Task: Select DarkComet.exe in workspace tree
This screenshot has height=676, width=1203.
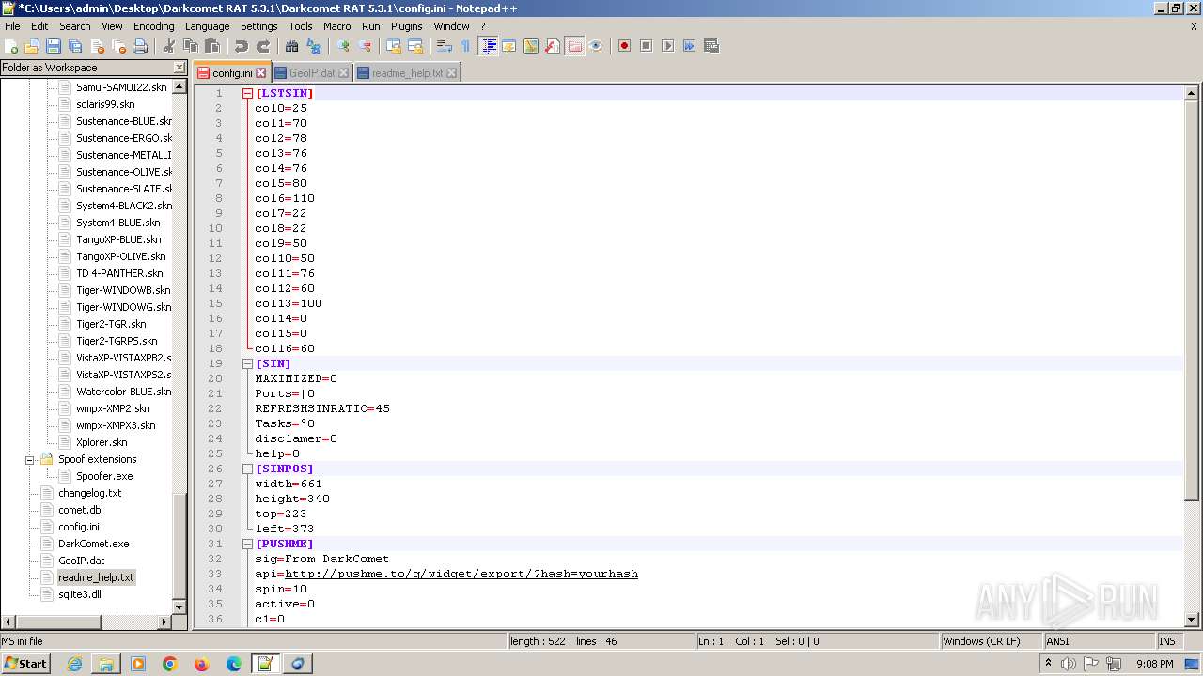Action: (x=93, y=544)
